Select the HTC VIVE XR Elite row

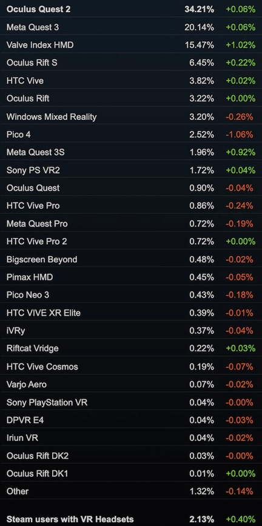pyautogui.click(x=131, y=313)
